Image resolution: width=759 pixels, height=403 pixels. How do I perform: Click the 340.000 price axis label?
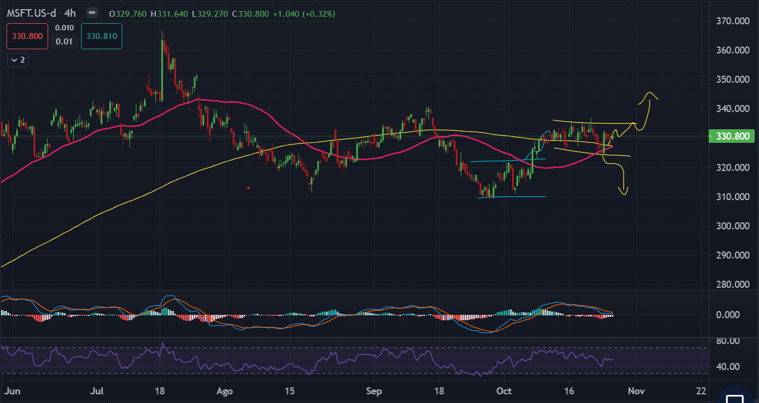734,109
